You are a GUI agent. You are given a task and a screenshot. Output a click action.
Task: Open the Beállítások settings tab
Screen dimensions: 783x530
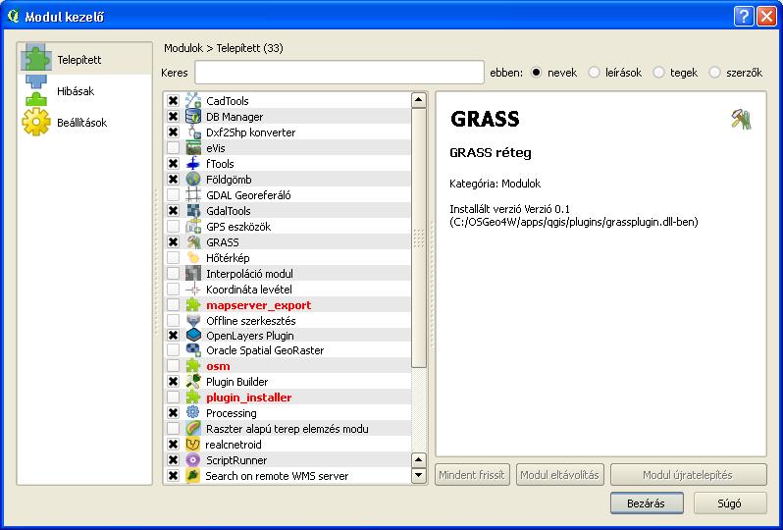tap(85, 123)
